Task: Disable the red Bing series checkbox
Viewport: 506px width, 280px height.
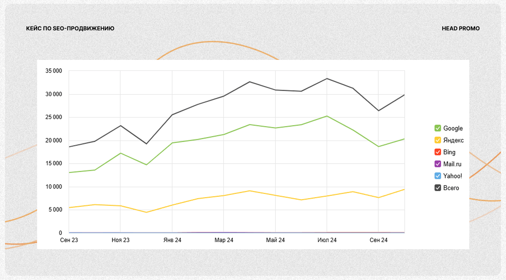Action: point(438,152)
